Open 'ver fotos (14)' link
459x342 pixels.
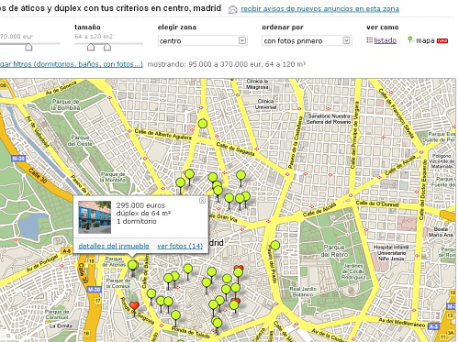pyautogui.click(x=180, y=246)
